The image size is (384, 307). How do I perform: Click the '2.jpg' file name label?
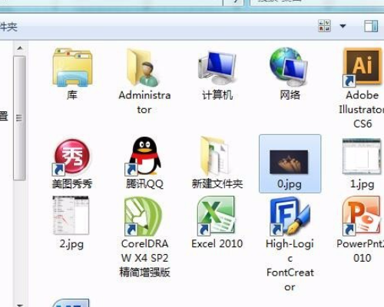point(71,244)
